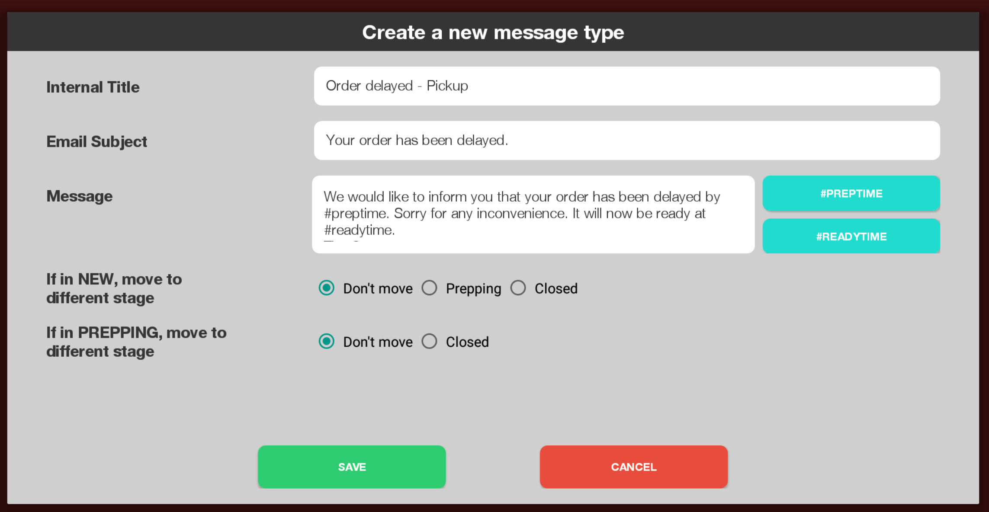Click the 'If in PREPPING, move to' label
The width and height of the screenshot is (989, 512).
[137, 333]
